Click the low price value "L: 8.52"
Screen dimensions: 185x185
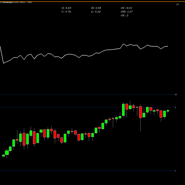(96, 12)
